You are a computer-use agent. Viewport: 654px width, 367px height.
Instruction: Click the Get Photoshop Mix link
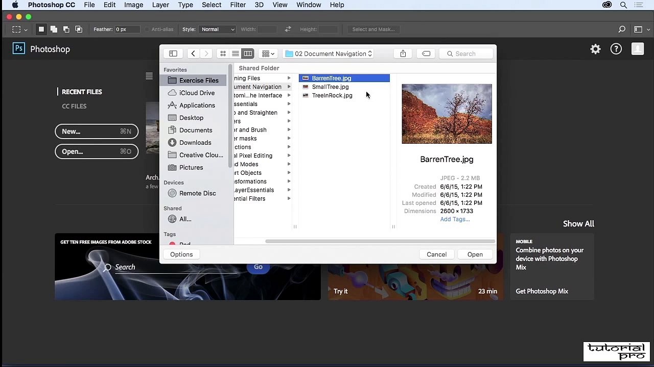coord(542,291)
